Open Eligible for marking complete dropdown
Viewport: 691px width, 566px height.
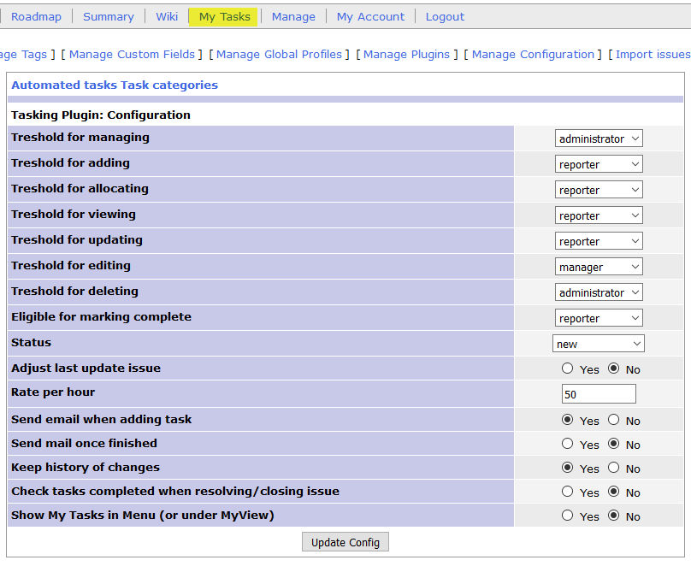[x=599, y=318]
